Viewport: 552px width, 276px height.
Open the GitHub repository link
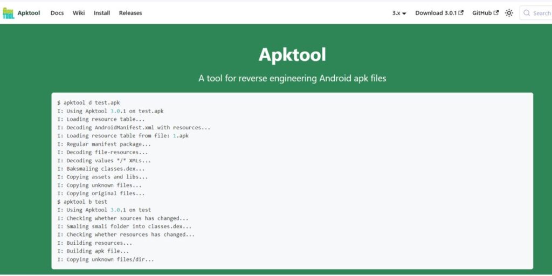click(482, 13)
